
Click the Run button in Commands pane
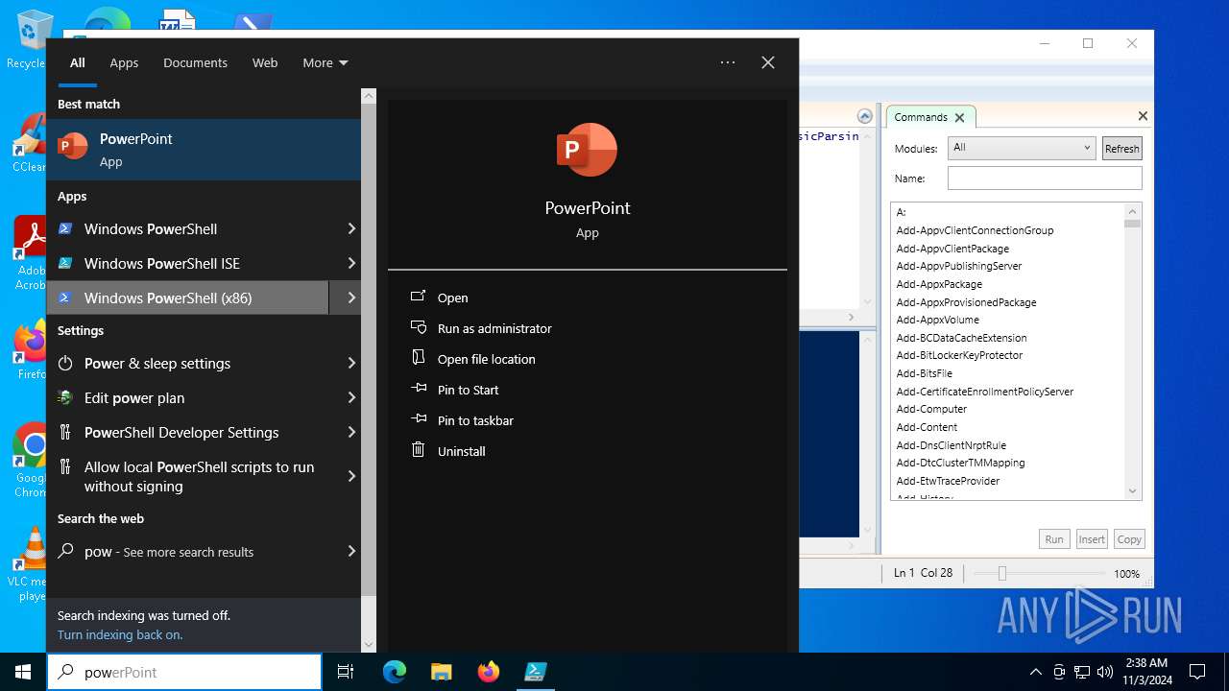click(1054, 539)
